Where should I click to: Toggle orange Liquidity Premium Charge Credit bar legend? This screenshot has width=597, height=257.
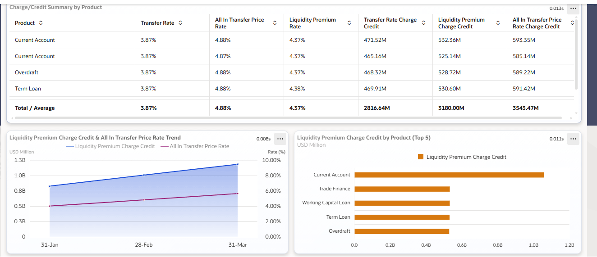[x=462, y=157]
